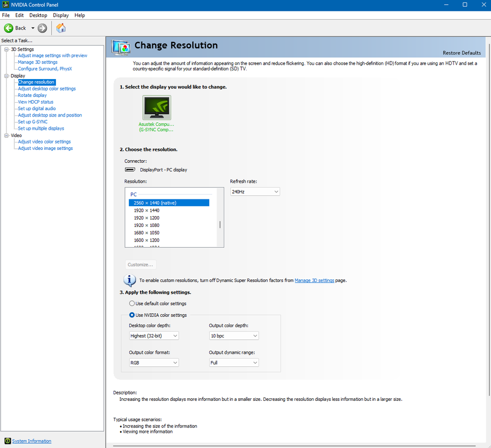Follow the Manage 3D settings hyperlink

pos(315,280)
